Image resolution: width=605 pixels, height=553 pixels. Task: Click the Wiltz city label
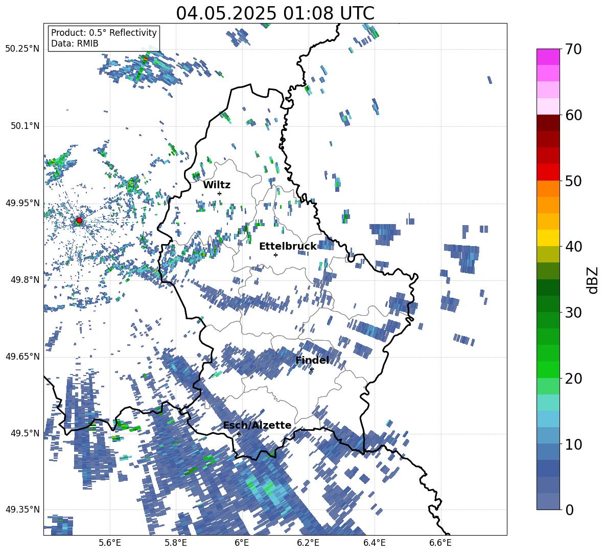[217, 185]
